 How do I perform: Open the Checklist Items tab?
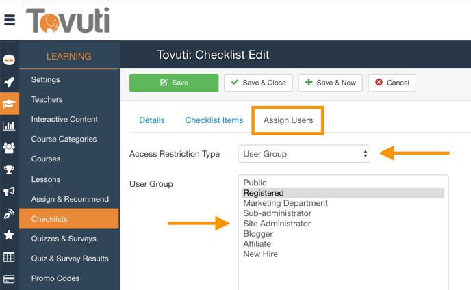[214, 120]
